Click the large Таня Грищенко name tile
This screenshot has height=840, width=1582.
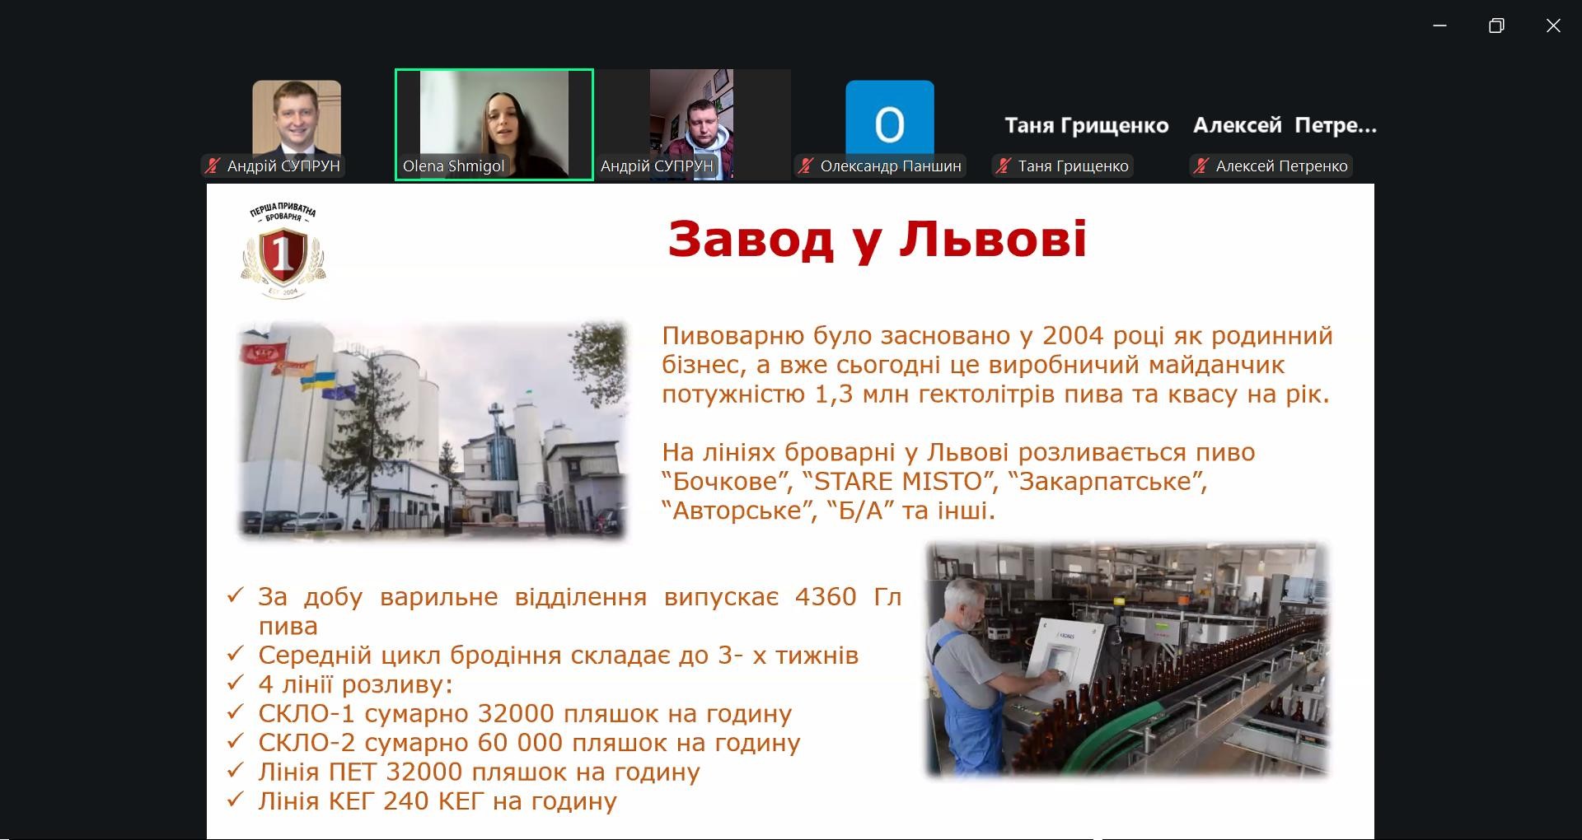(1086, 125)
